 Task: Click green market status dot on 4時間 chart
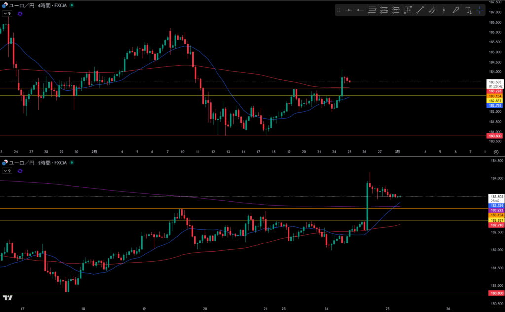72,5
